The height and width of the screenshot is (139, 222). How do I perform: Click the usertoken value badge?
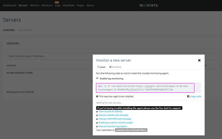pyautogui.click(x=131, y=130)
